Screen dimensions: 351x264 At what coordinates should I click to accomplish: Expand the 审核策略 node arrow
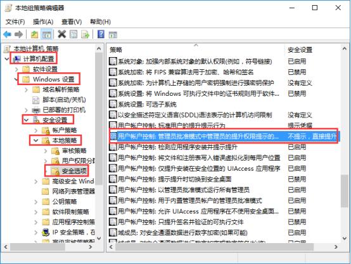tap(46, 151)
